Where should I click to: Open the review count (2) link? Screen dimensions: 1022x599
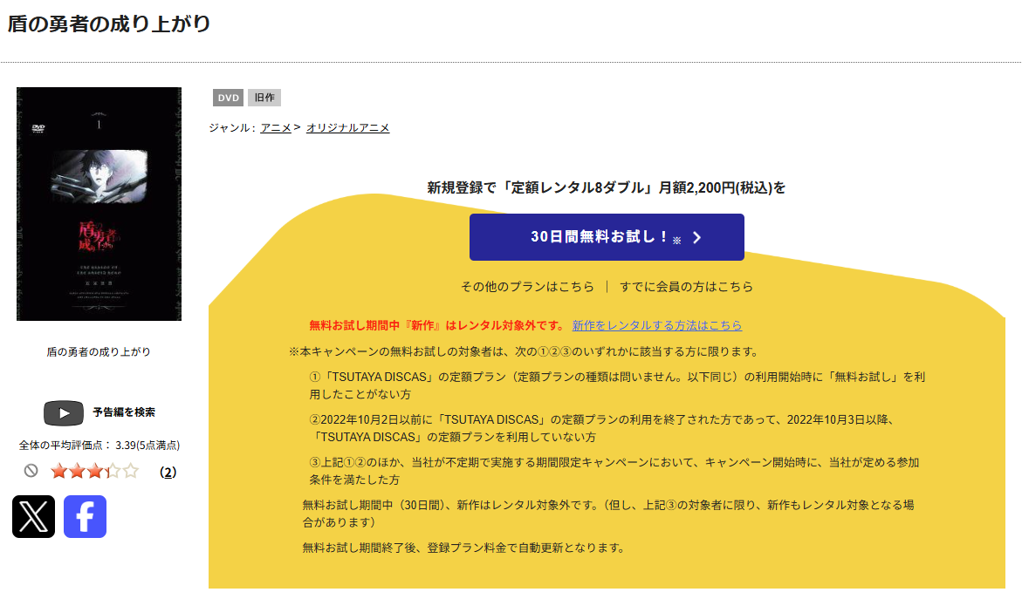168,472
